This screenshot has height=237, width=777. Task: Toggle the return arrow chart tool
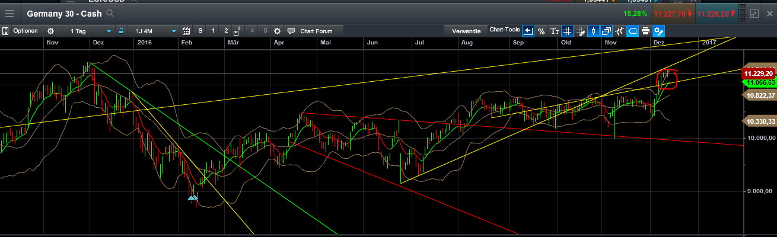(528, 31)
